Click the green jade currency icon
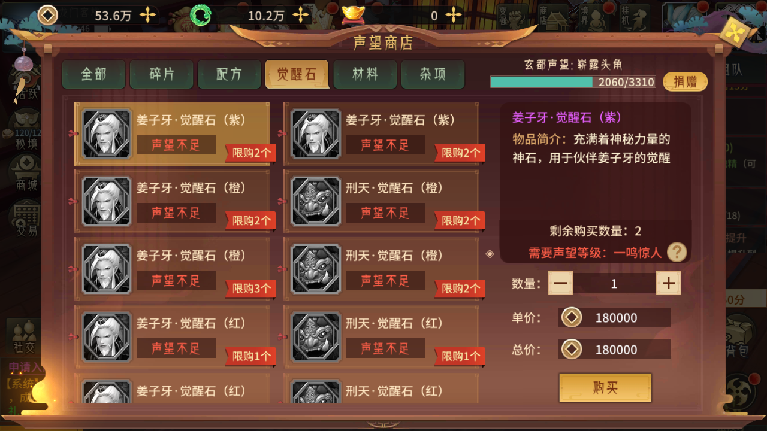Screen dimensions: 767x431 tap(201, 15)
